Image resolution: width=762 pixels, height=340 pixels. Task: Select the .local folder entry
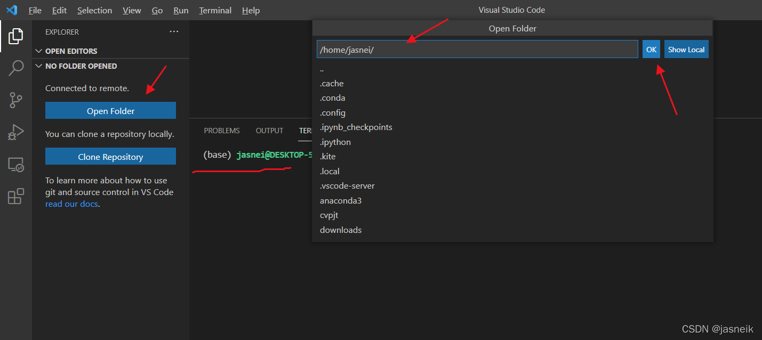tap(512, 172)
